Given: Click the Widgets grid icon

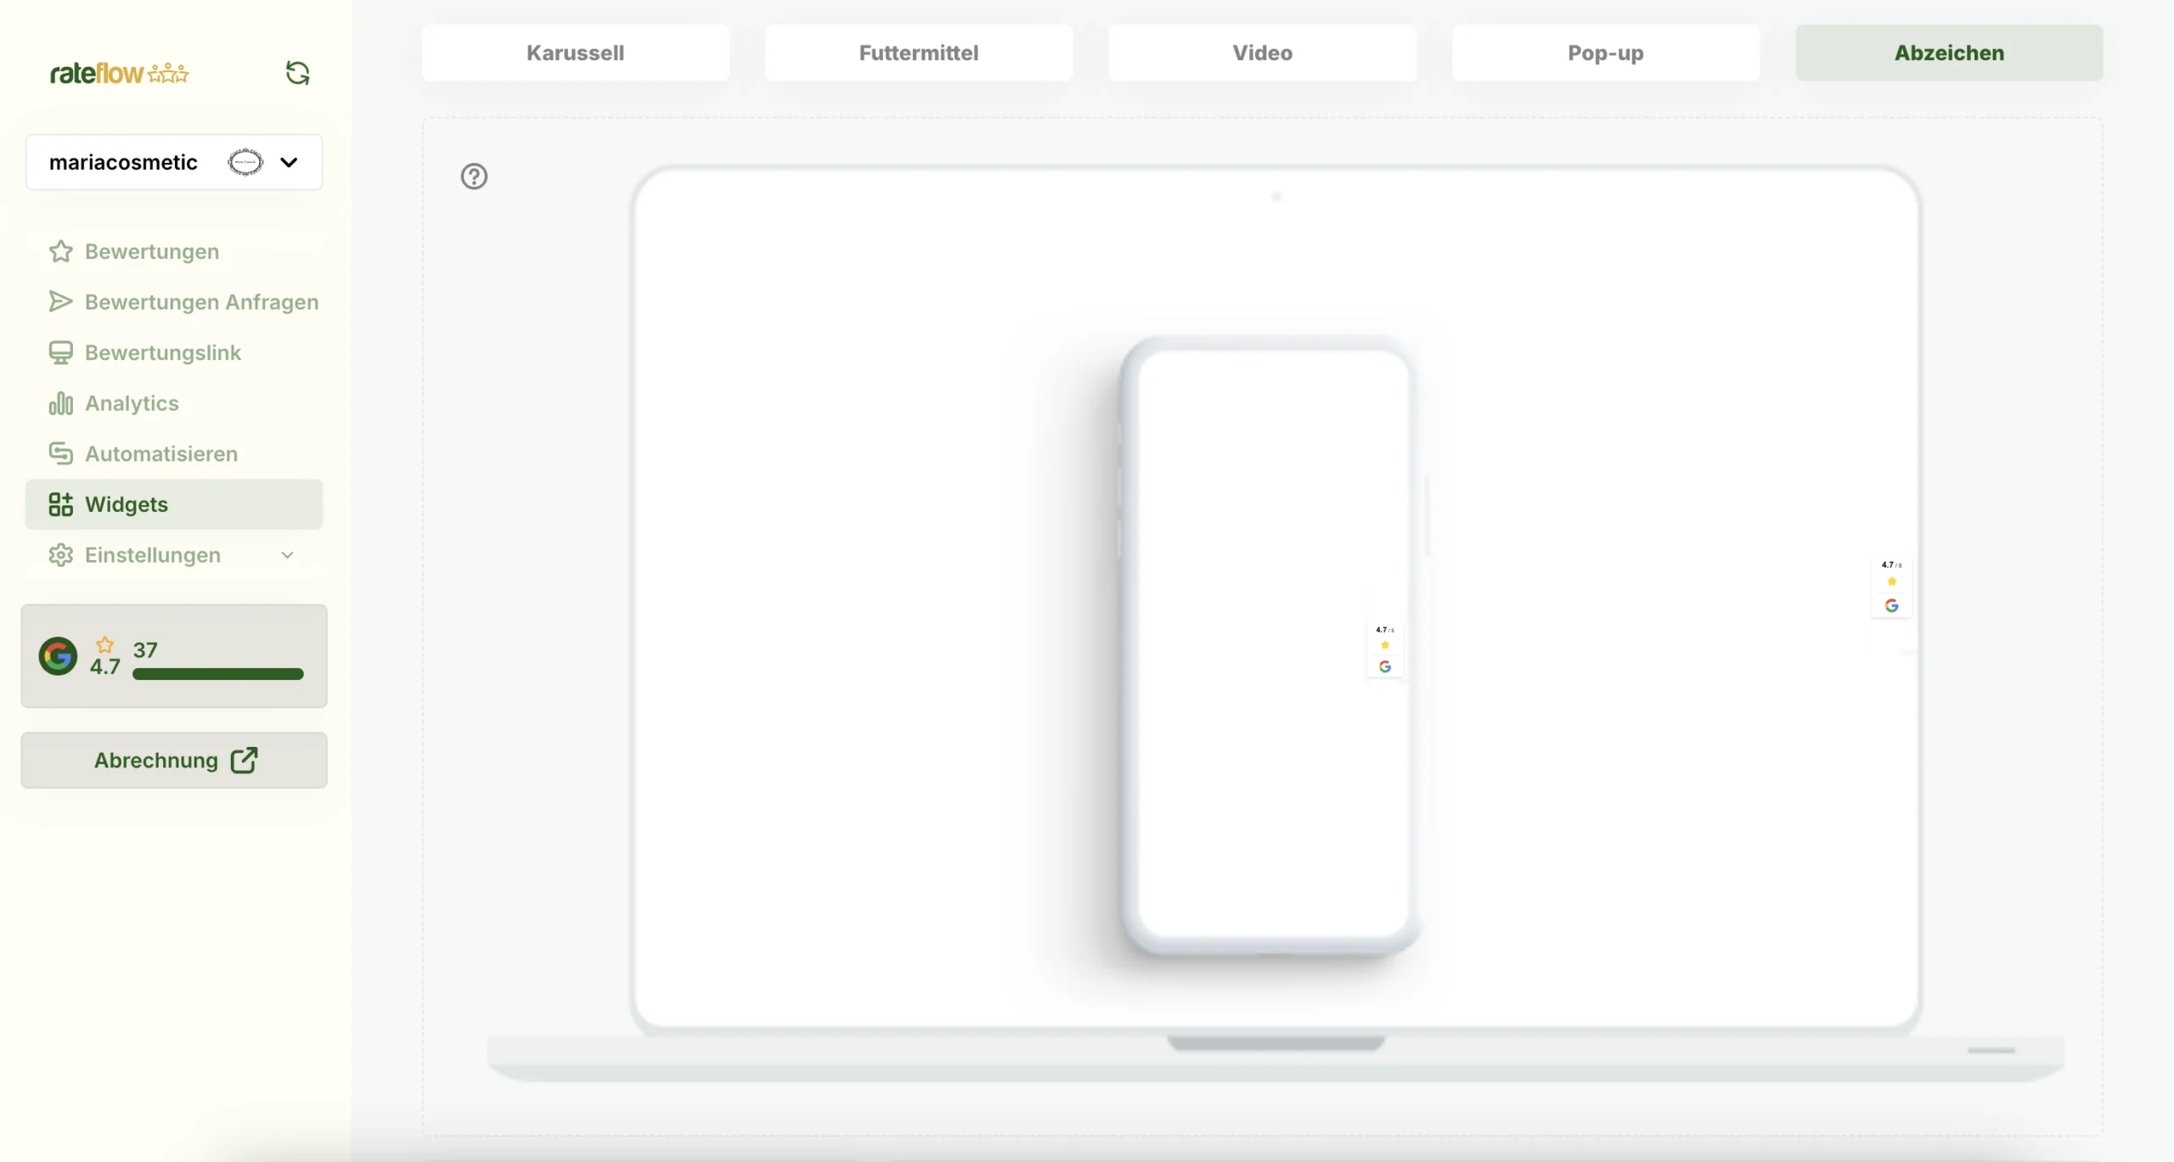Looking at the screenshot, I should [60, 504].
